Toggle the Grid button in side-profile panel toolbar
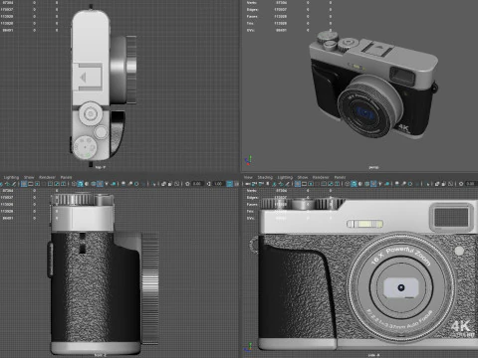Image resolution: width=478 pixels, height=358 pixels. click(24, 184)
